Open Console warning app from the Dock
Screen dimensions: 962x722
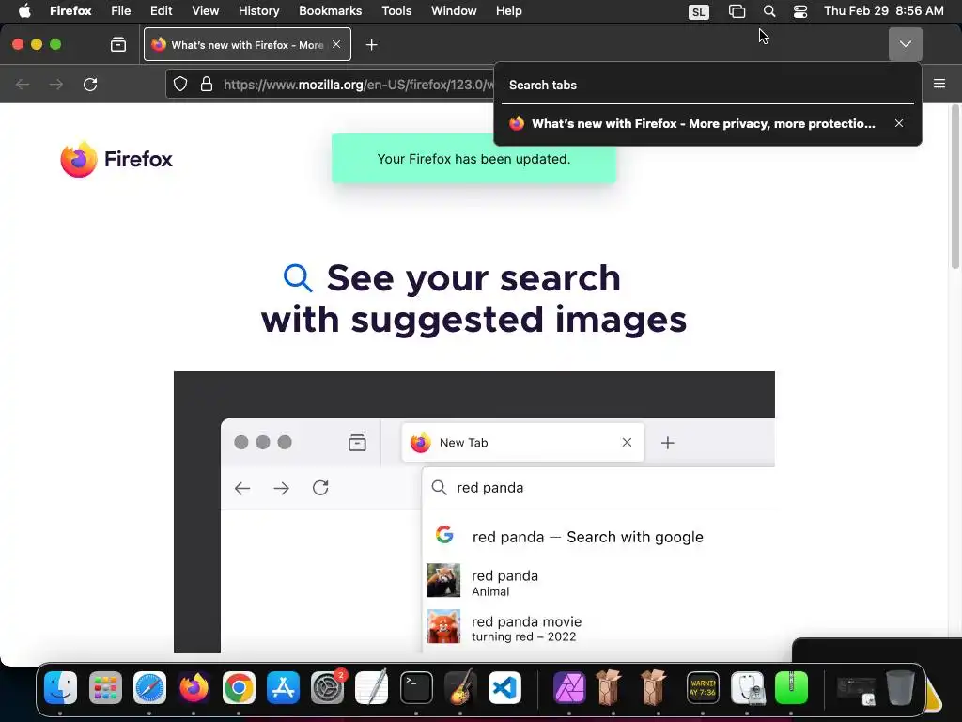[703, 687]
